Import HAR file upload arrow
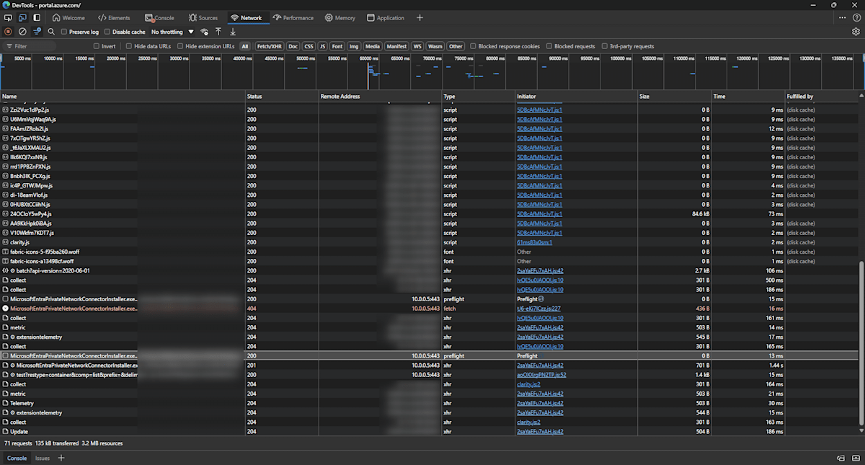Viewport: 865px width, 465px height. (218, 32)
